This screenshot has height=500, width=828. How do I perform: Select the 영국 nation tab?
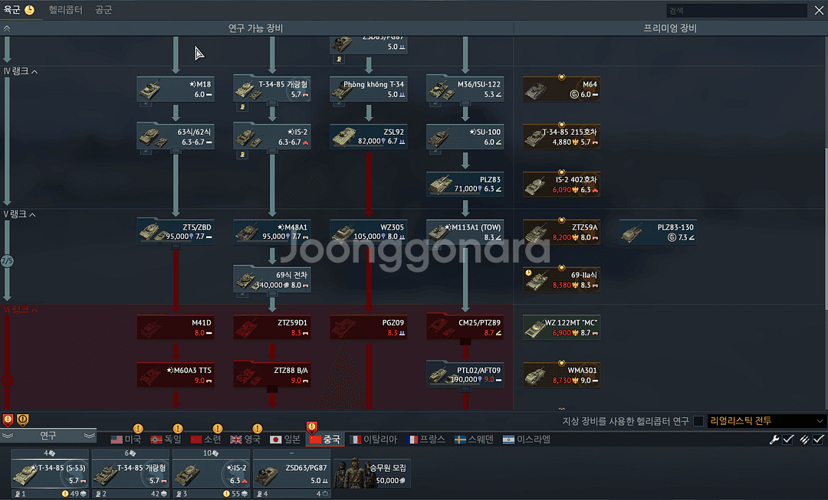[x=245, y=440]
